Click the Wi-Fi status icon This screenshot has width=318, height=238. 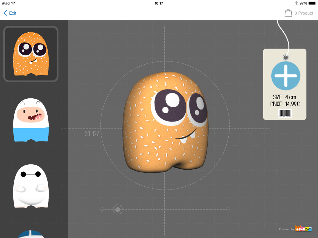[13, 3]
